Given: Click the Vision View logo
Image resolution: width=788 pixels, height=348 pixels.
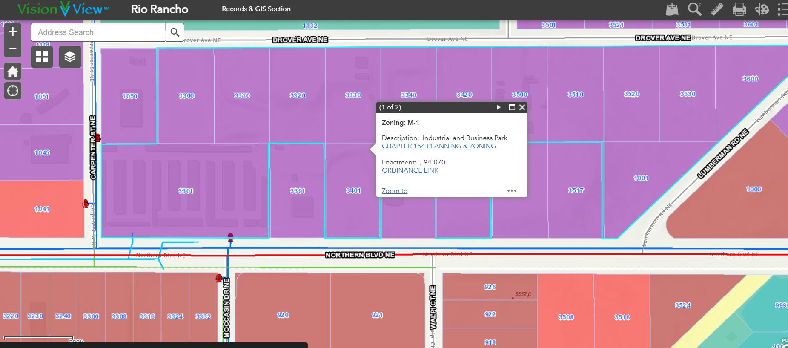Looking at the screenshot, I should 63,9.
